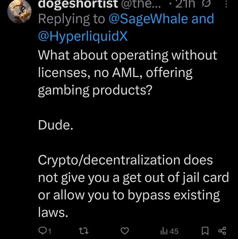Open dogeshortist's profile avatar picture

tap(19, 11)
